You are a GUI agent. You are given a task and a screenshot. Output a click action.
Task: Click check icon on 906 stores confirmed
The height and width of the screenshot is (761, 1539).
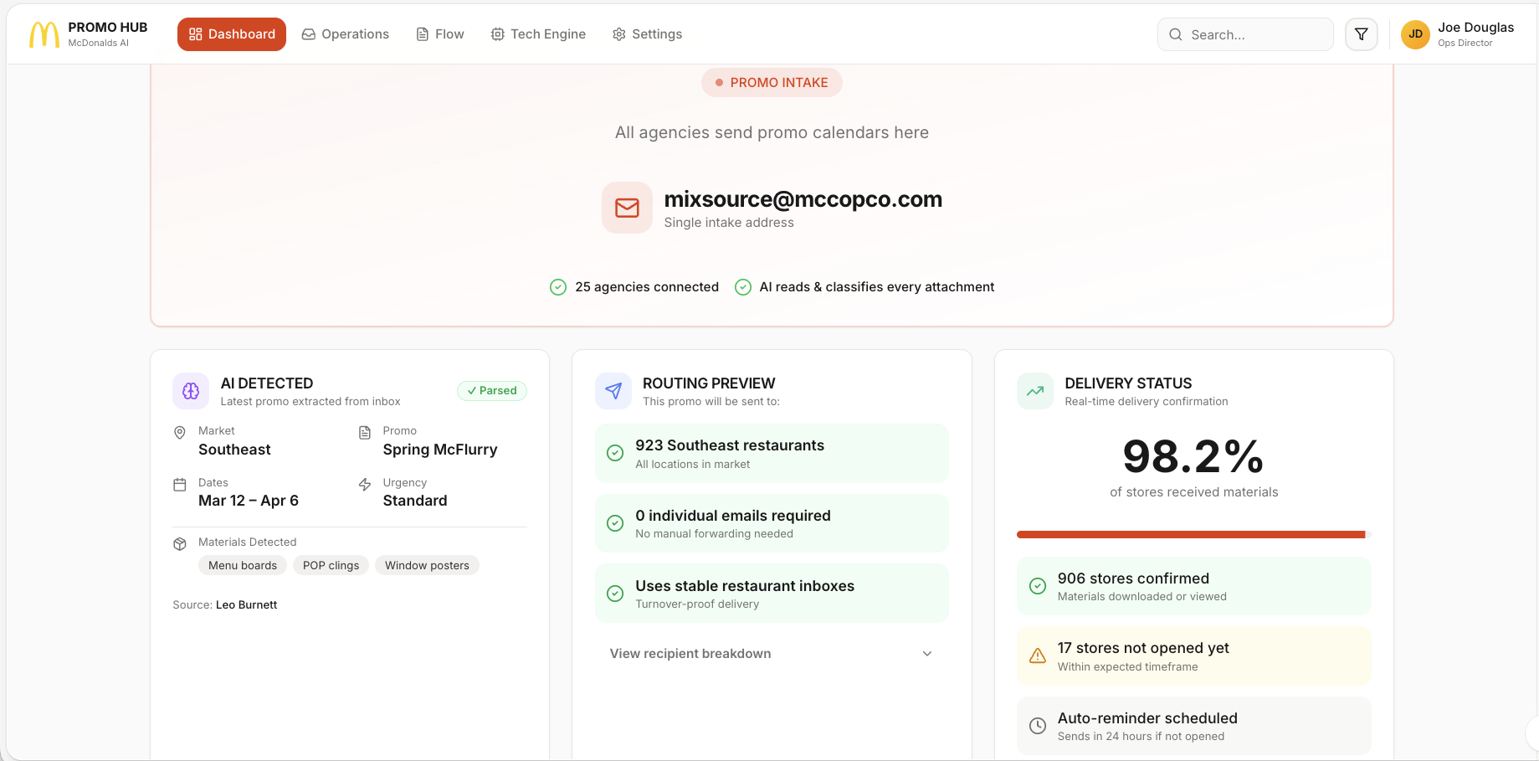pos(1038,586)
